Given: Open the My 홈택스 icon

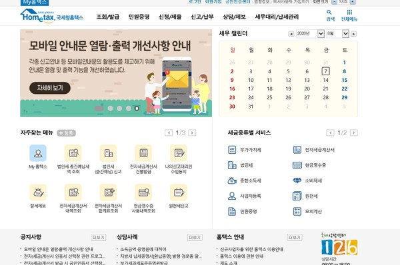Looking at the screenshot, I should click(38, 153).
